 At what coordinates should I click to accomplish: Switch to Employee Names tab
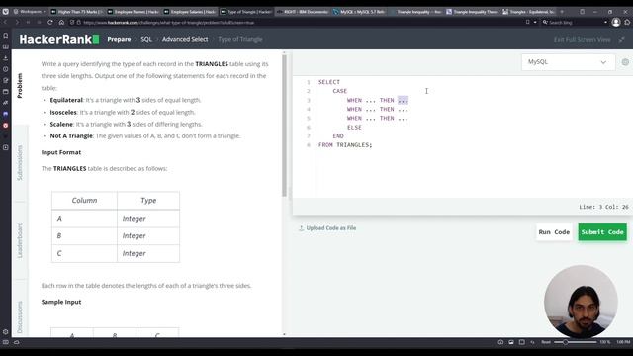click(134, 12)
